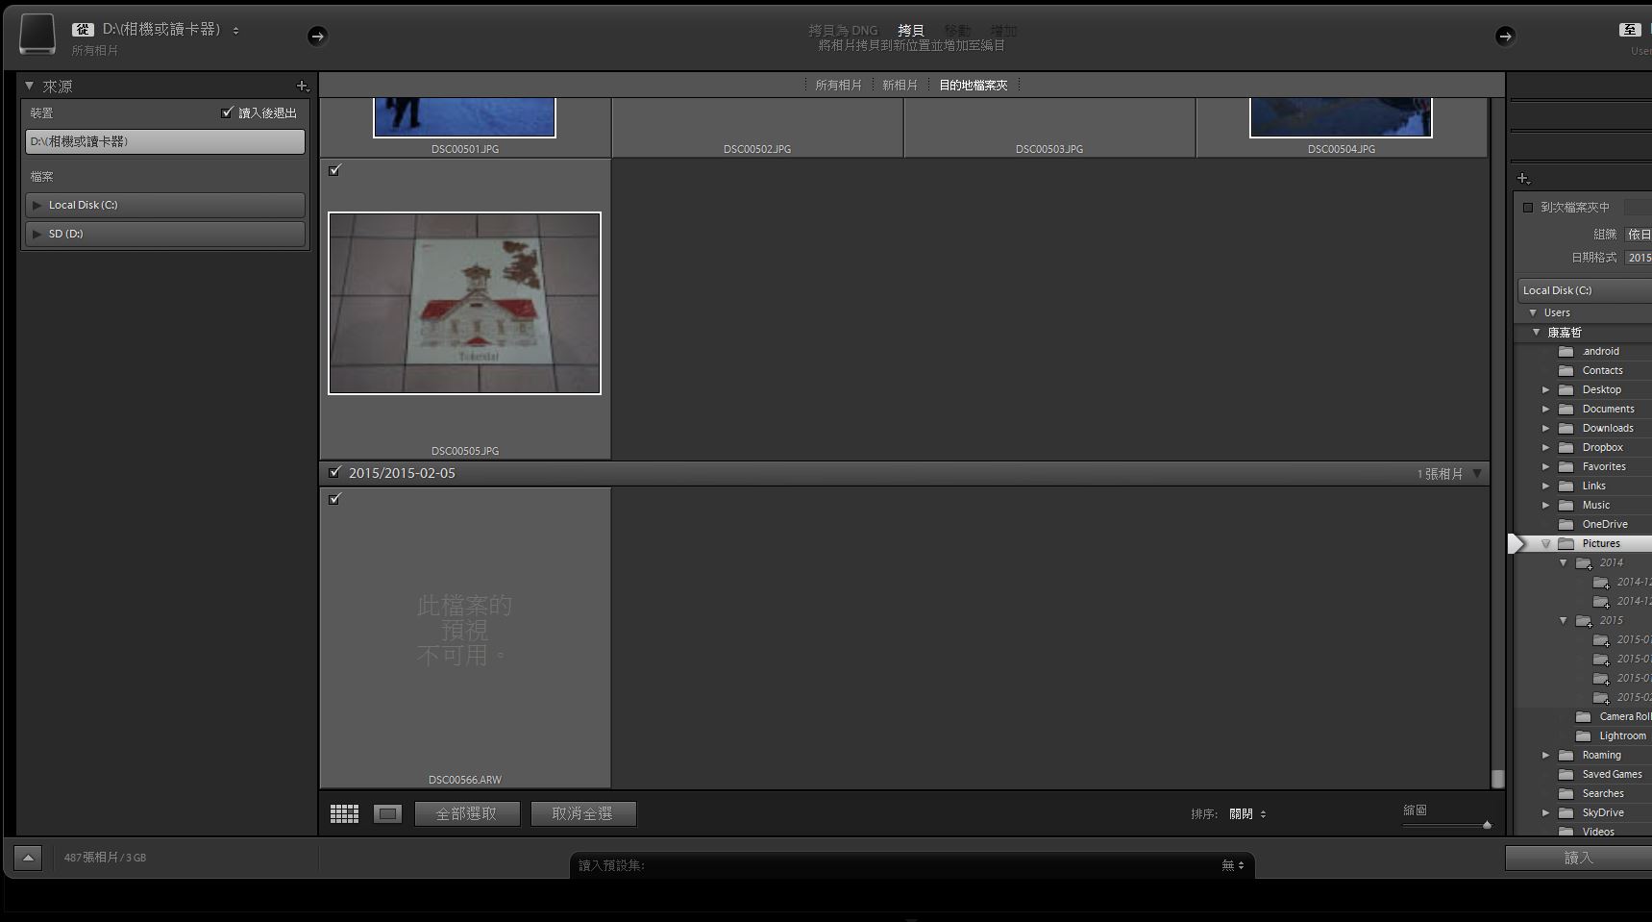
Task: Enable 到次檔案夾中 into subfolder checkbox
Action: click(1528, 207)
